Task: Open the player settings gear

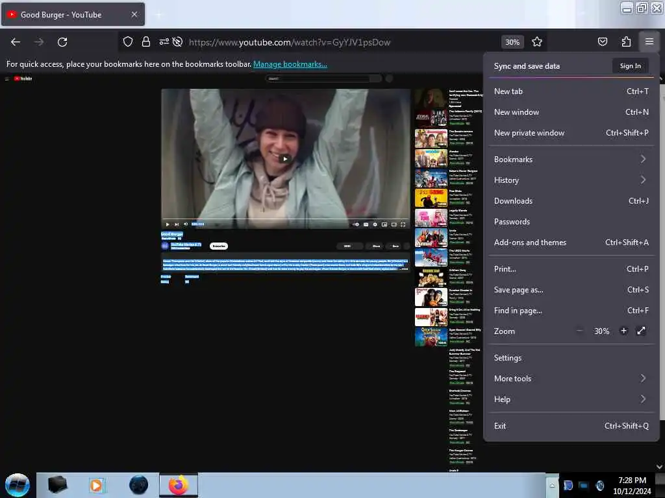Action: tap(375, 224)
